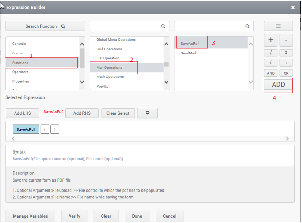
Task: Select Functions in the category list
Action: point(20,63)
